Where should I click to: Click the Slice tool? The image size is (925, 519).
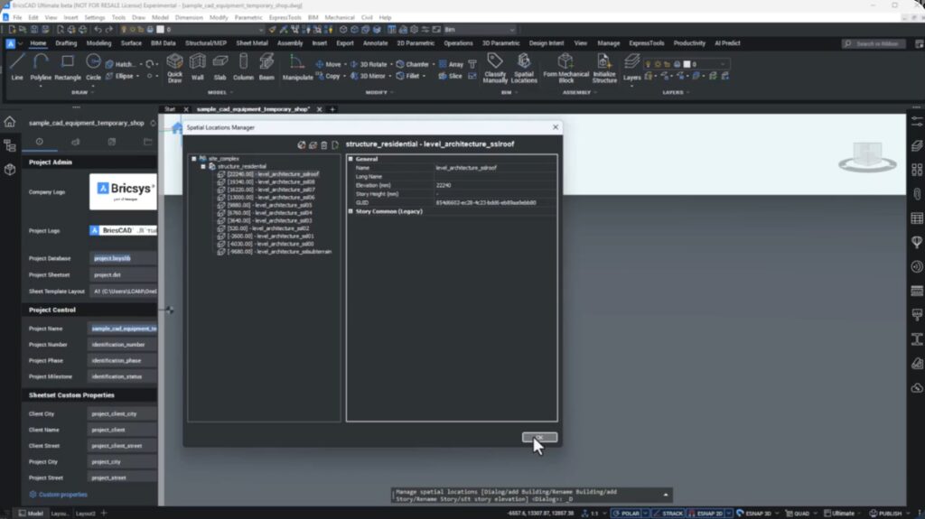(450, 76)
